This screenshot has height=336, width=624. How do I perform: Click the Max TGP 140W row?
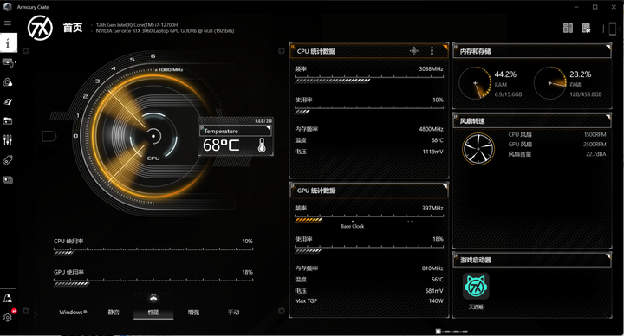tap(369, 301)
